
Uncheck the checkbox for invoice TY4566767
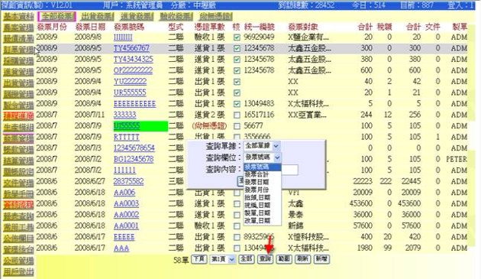pos(237,48)
